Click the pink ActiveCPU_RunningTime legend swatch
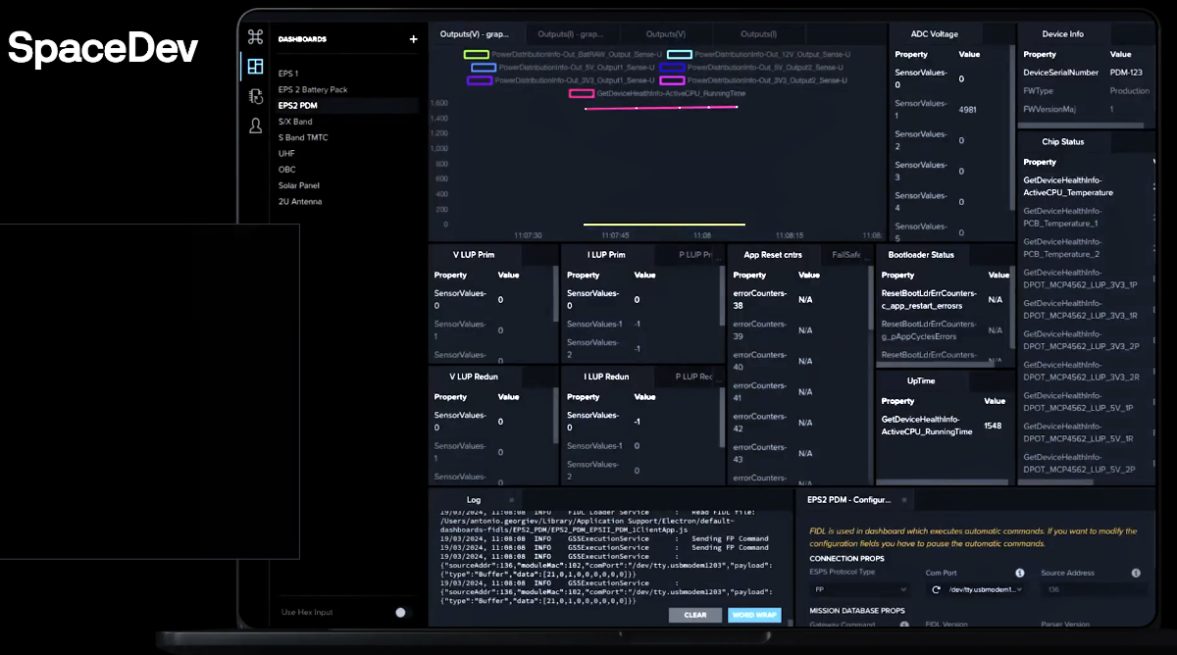 click(x=581, y=93)
